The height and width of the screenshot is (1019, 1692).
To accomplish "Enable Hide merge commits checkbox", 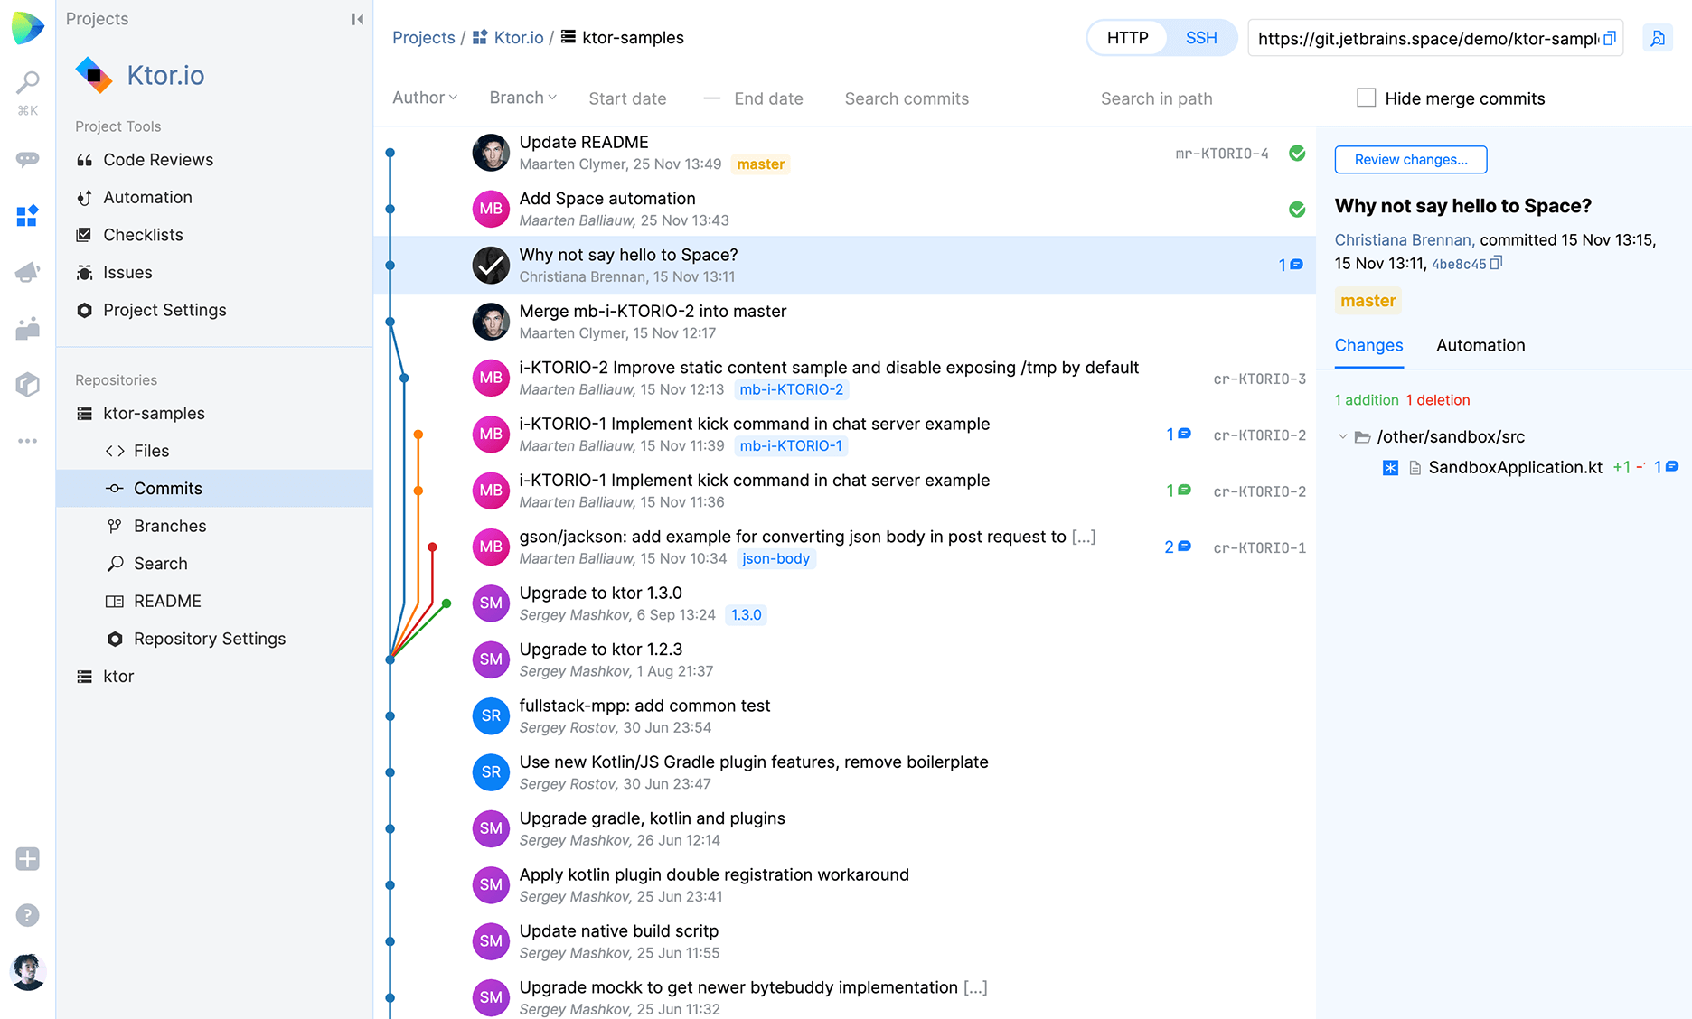I will tap(1367, 98).
